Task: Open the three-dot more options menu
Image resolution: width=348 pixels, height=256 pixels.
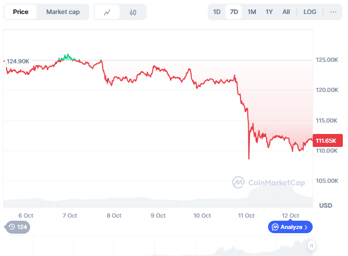Action: pyautogui.click(x=333, y=12)
